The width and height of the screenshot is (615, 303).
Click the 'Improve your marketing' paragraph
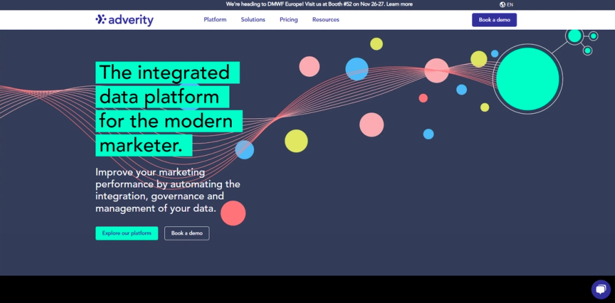(168, 190)
